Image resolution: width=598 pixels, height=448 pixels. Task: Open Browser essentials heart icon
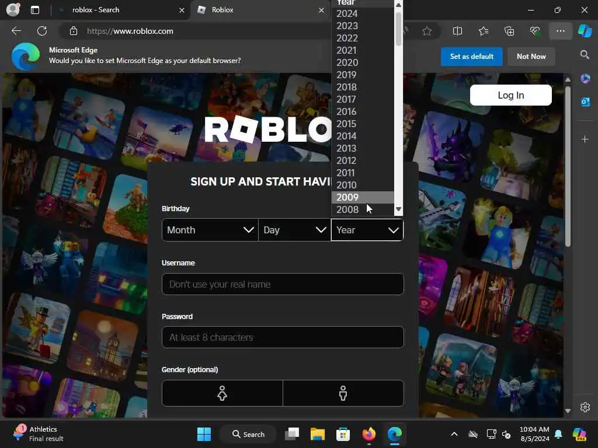535,32
